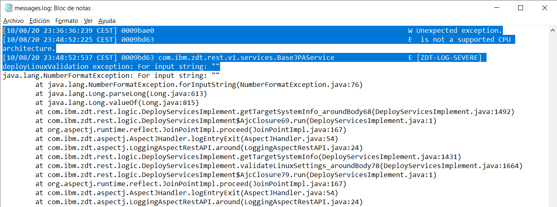Click the '[ZDT-LOG-SEVERE]' log tag
Image resolution: width=557 pixels, height=207 pixels.
(449, 58)
